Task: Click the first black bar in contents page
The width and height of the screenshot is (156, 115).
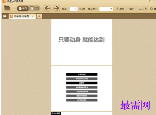Action: click(x=82, y=74)
